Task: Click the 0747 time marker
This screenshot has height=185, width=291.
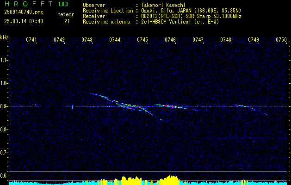Action: coord(198,39)
